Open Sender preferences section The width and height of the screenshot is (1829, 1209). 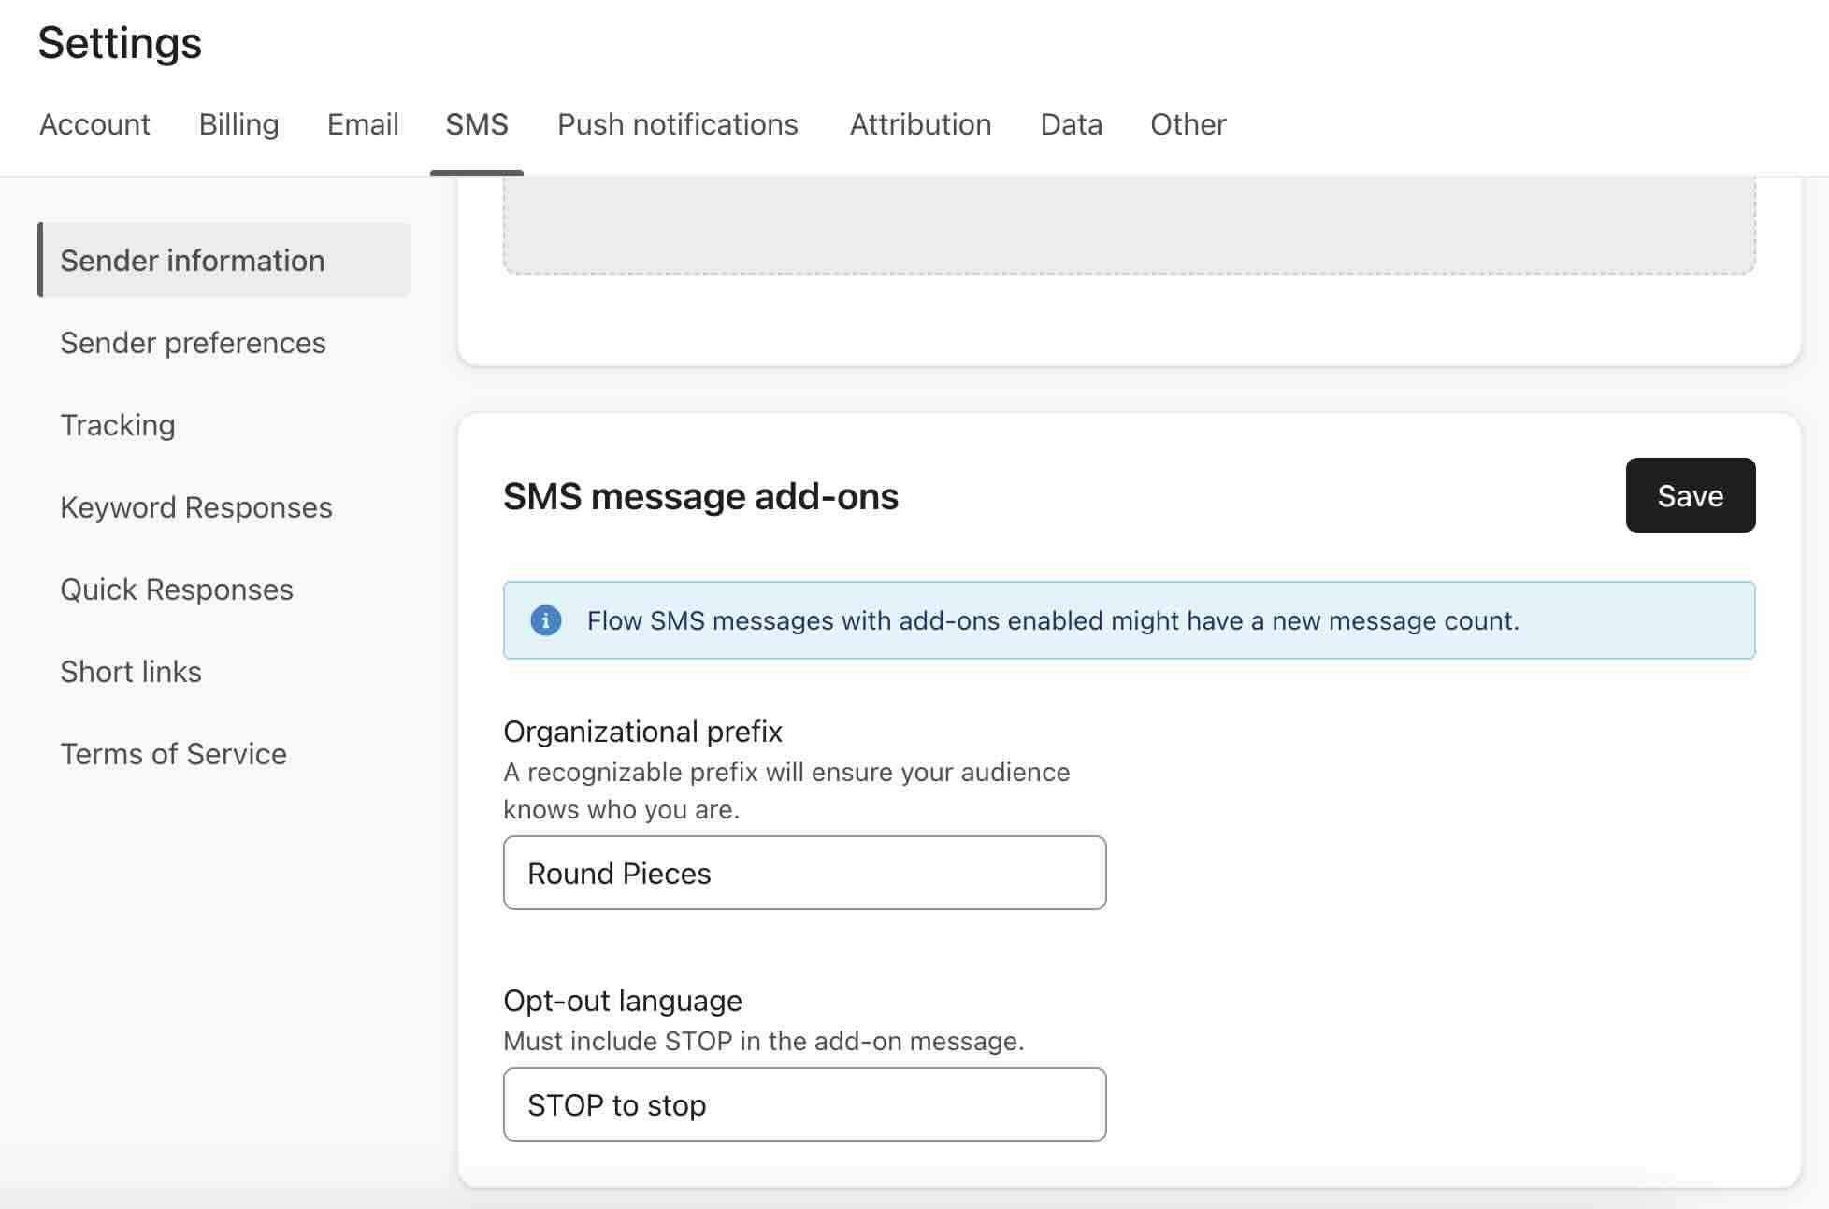[x=193, y=343]
